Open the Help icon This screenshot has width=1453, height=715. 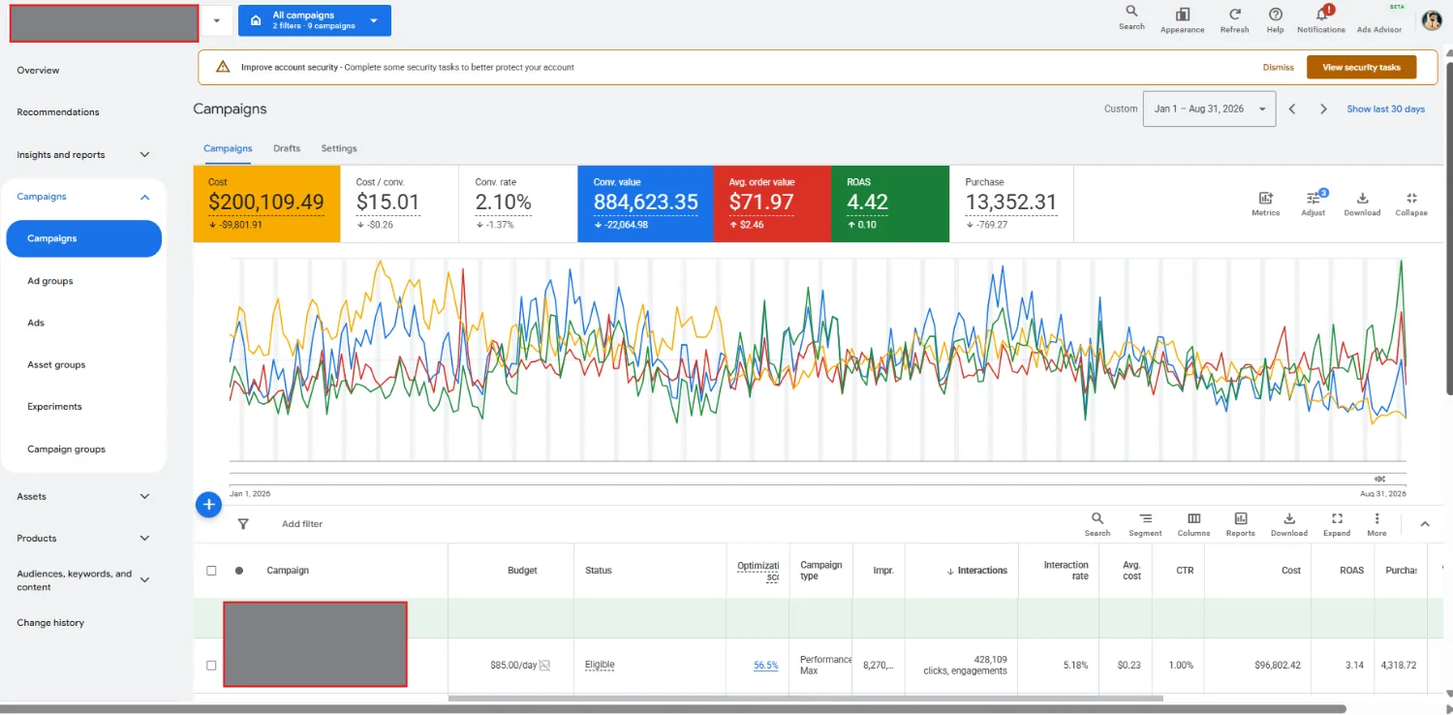[x=1275, y=19]
